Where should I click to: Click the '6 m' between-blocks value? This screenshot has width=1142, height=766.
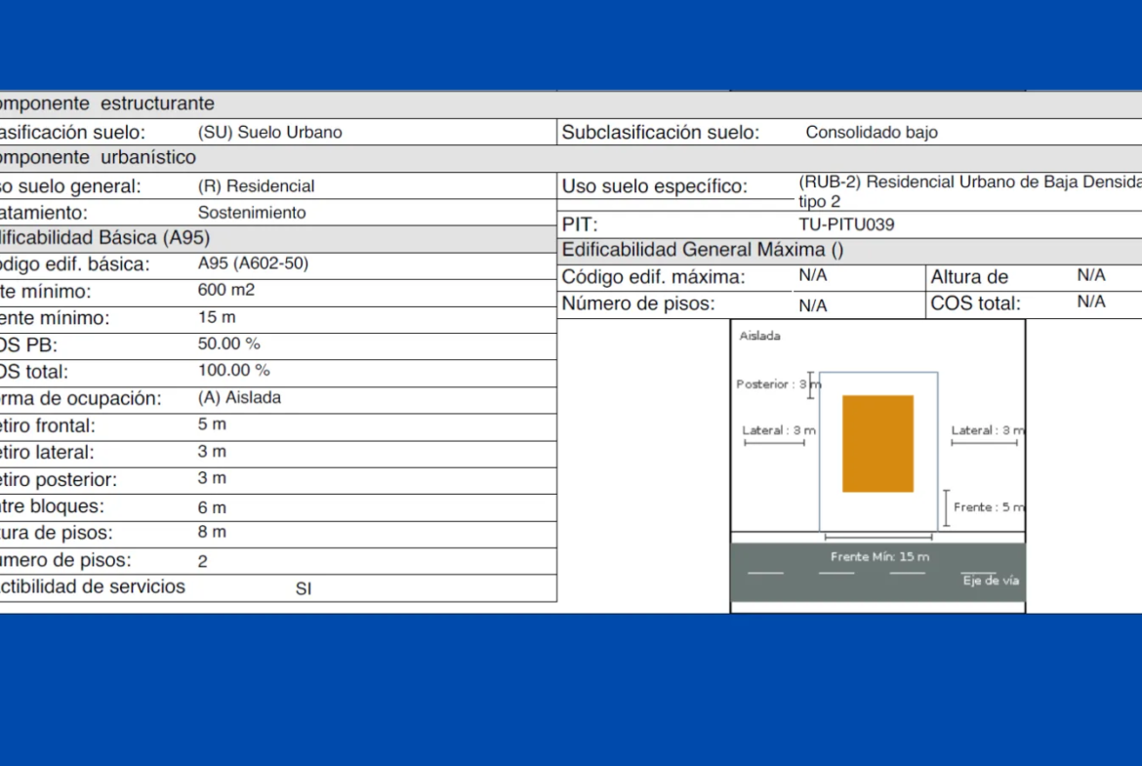(x=212, y=507)
